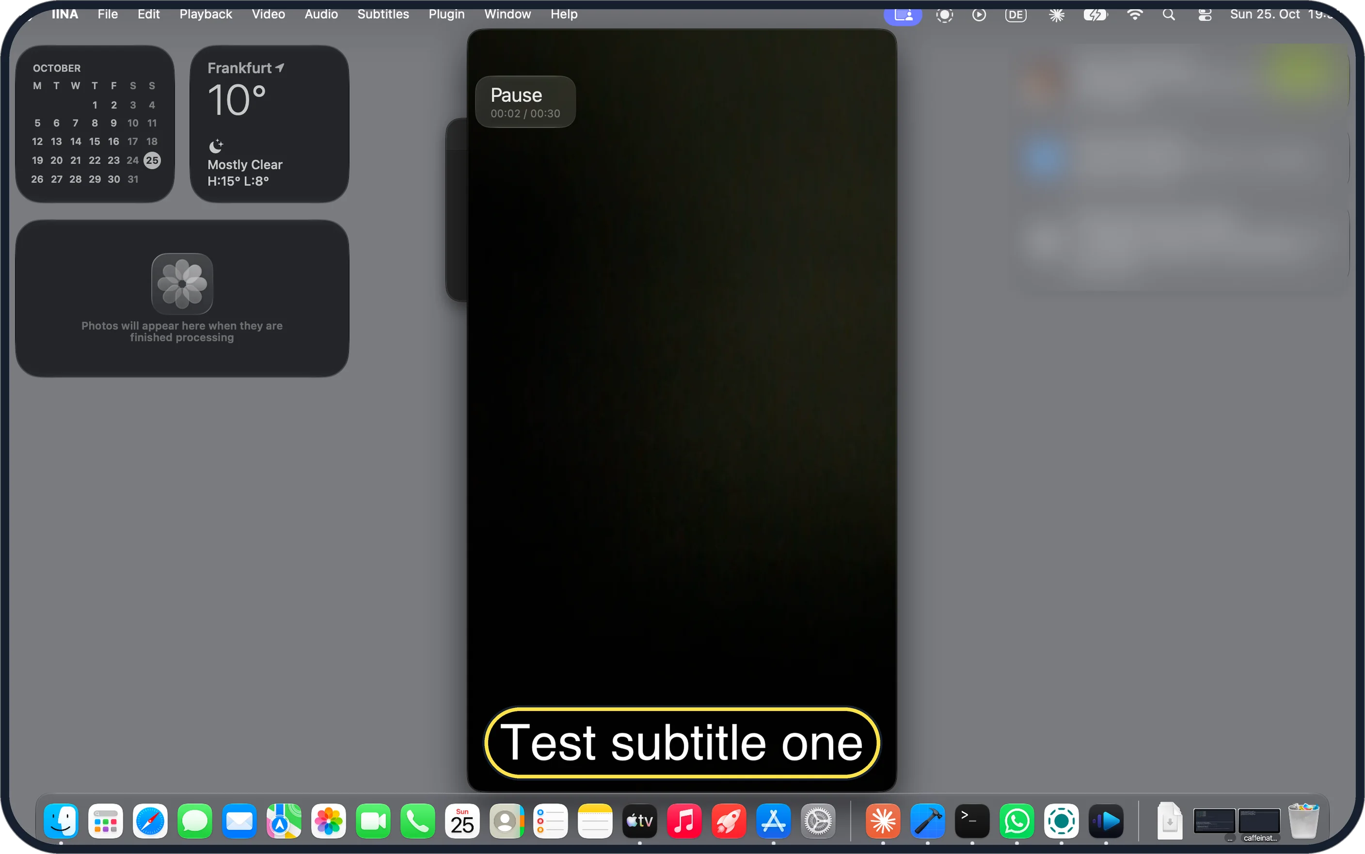Open Control Center from the menu bar
The height and width of the screenshot is (854, 1365).
(1204, 15)
